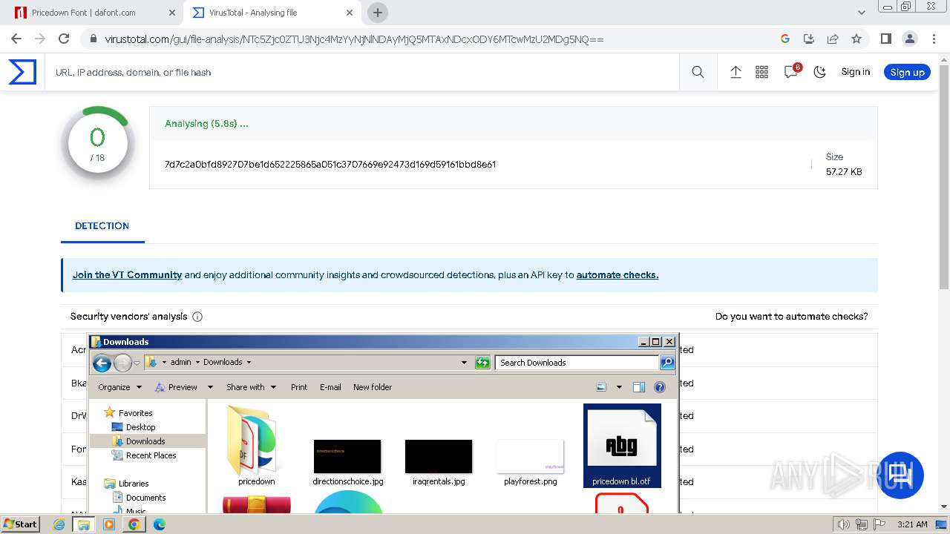Open the Chrome three-dot menu
Screen dimensions: 950x534
tap(933, 39)
